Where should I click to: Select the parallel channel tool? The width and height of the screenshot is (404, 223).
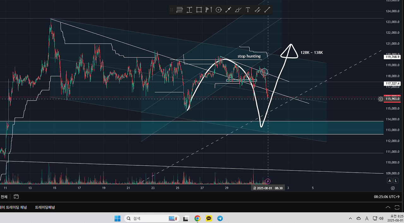tap(258, 10)
